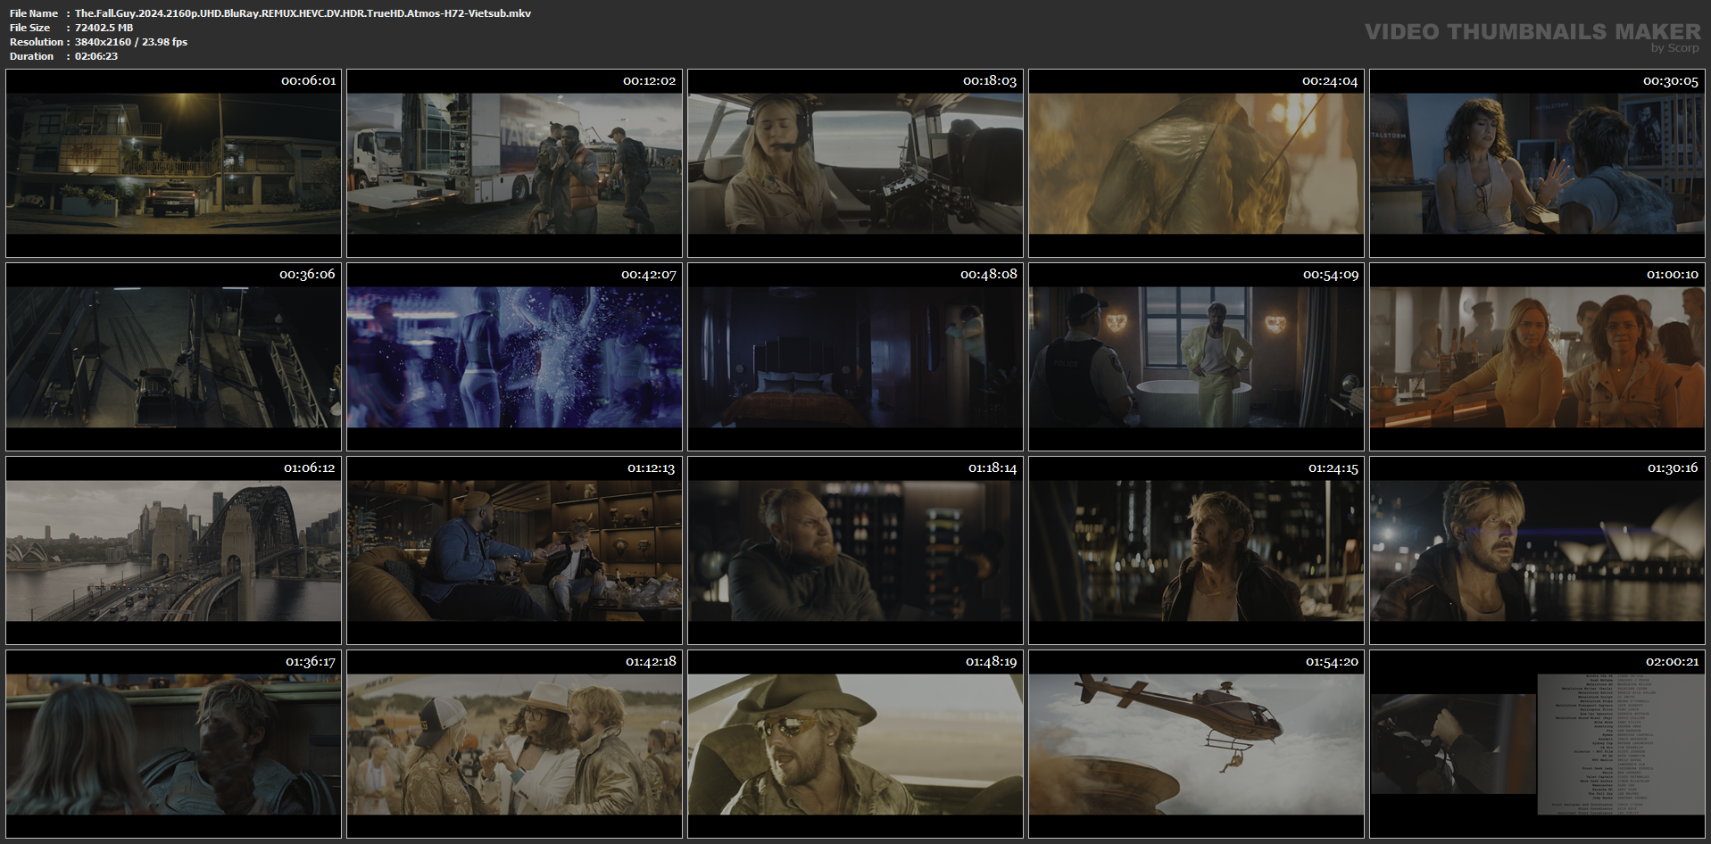Select the thumbnail stamped 00:24:04

pos(1196,163)
